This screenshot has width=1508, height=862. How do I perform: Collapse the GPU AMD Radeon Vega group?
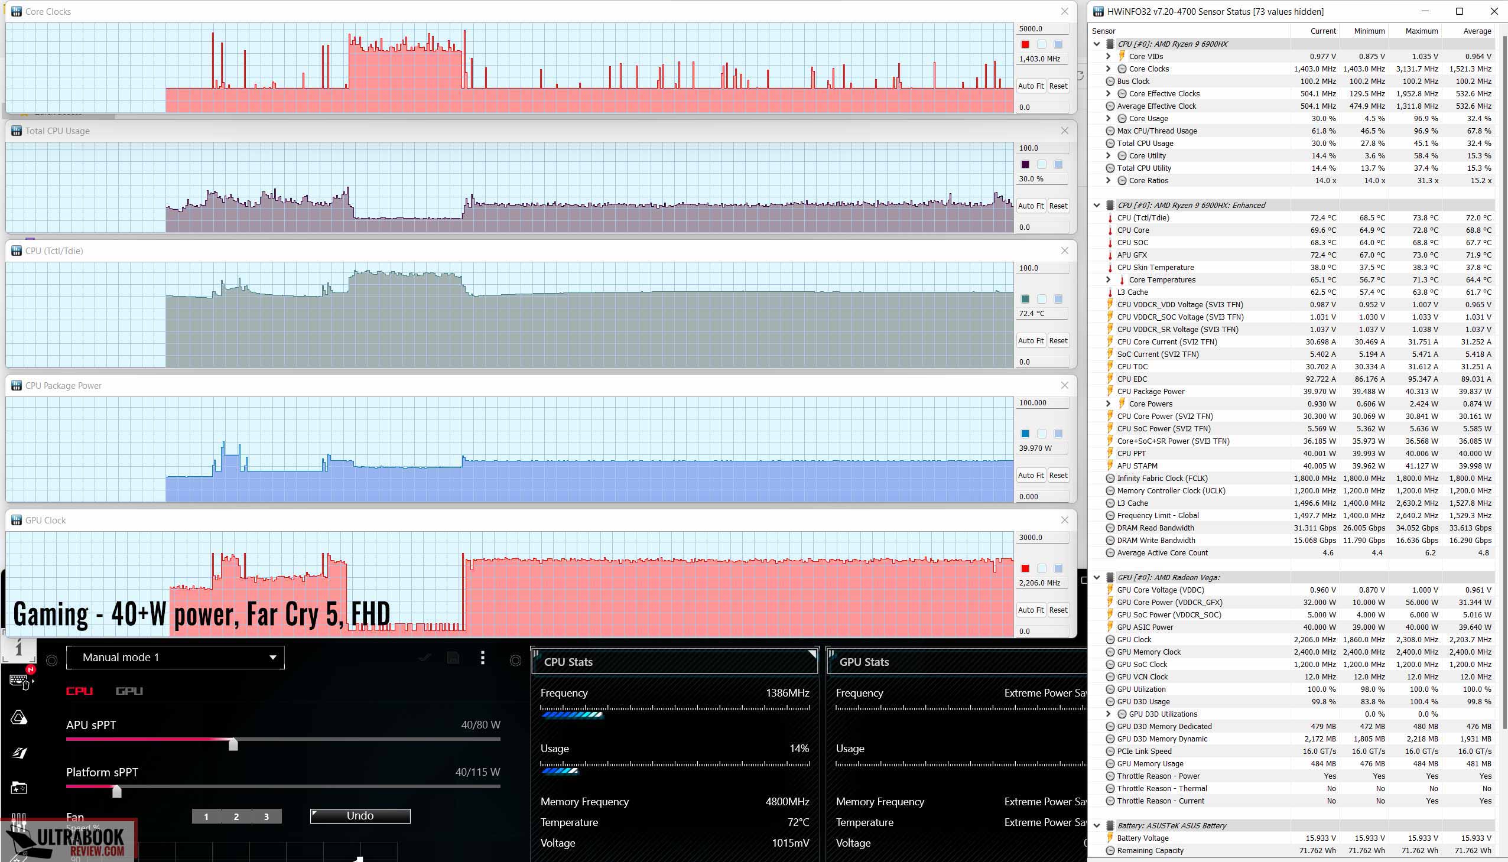click(1097, 577)
